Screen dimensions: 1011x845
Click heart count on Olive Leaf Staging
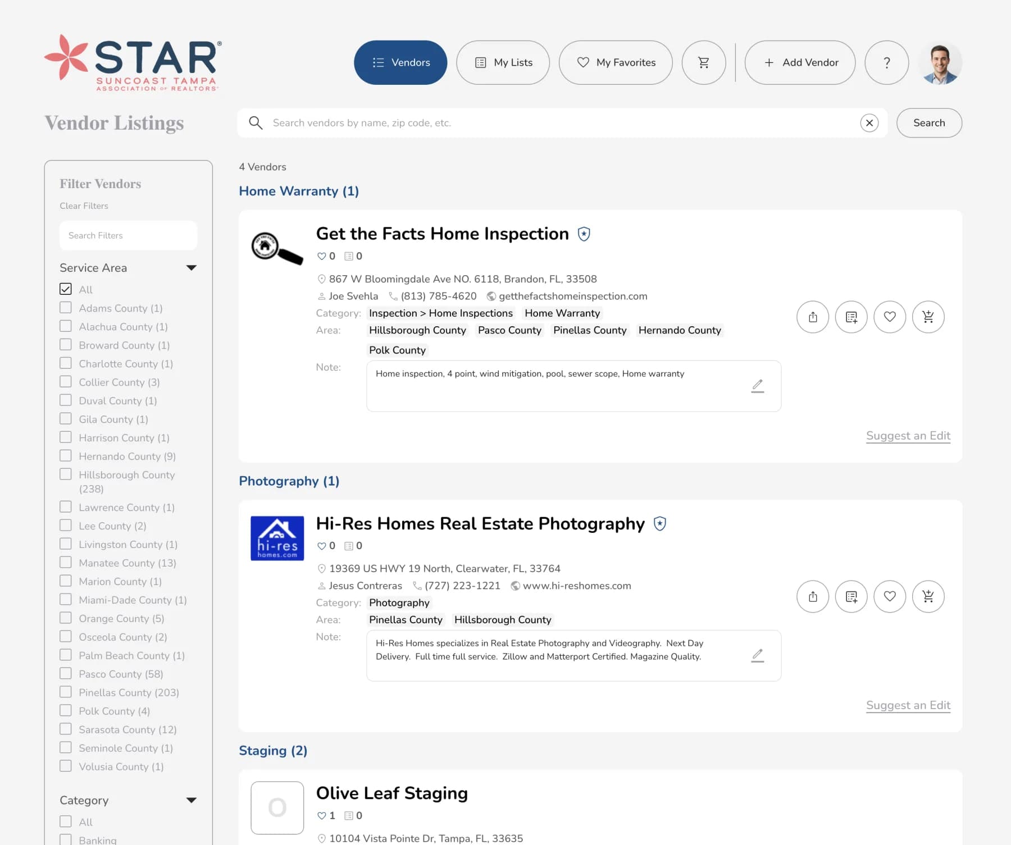click(x=326, y=815)
